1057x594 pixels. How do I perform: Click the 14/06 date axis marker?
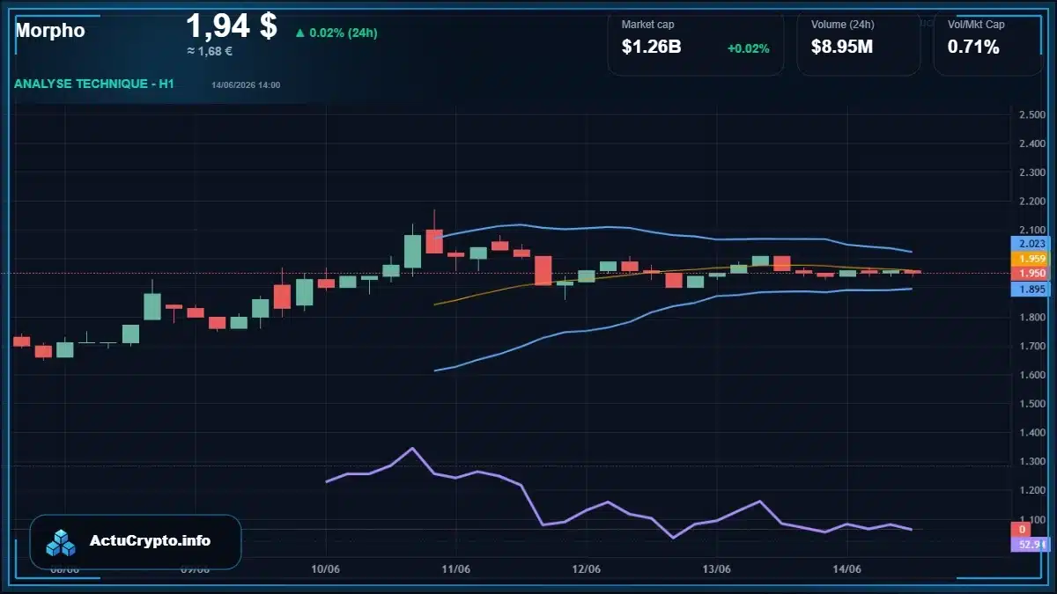846,569
